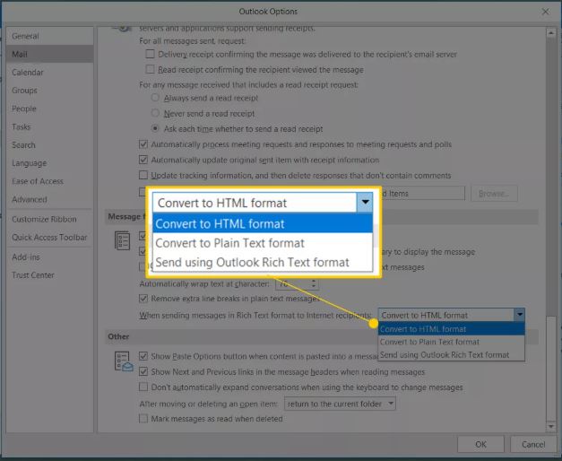Choose Convert to Plain Text format in small list

(x=451, y=342)
